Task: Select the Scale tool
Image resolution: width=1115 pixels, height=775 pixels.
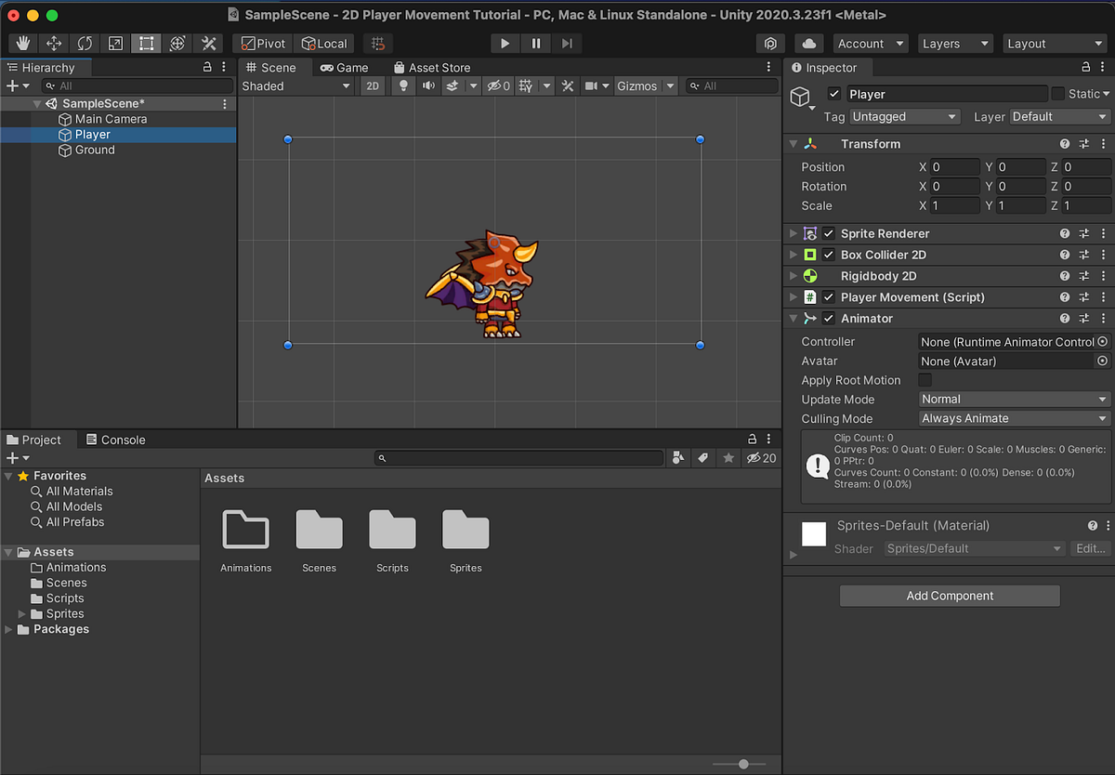Action: click(115, 43)
